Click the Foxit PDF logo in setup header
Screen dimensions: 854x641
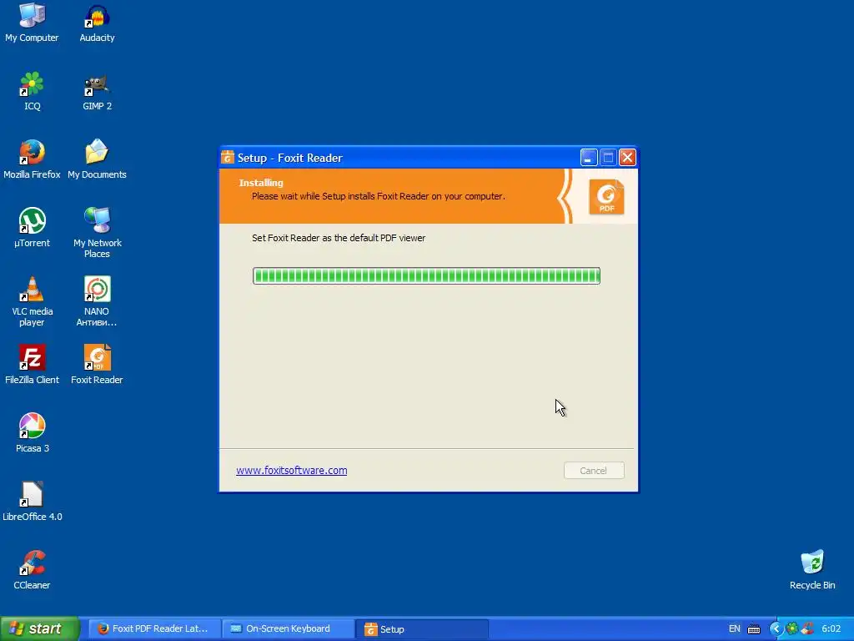(606, 197)
